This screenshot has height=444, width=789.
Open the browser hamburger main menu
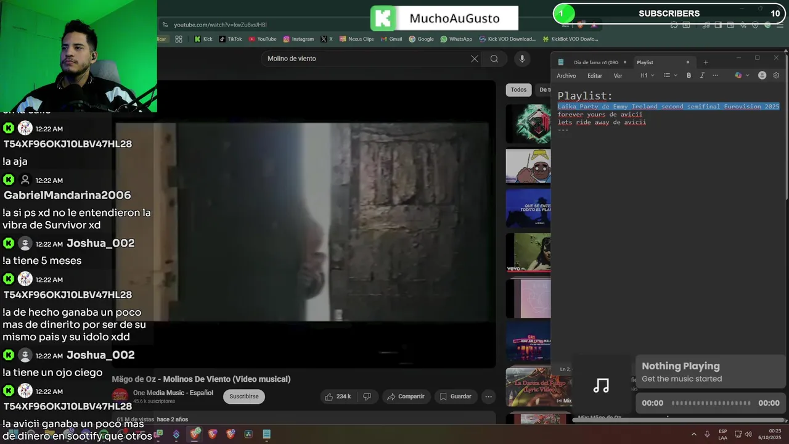pyautogui.click(x=780, y=25)
